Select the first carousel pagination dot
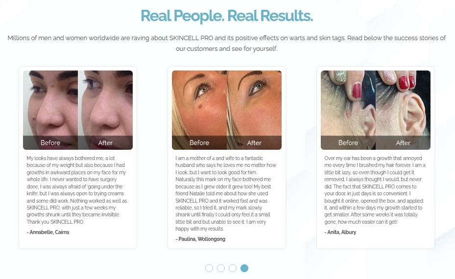 pyautogui.click(x=209, y=268)
